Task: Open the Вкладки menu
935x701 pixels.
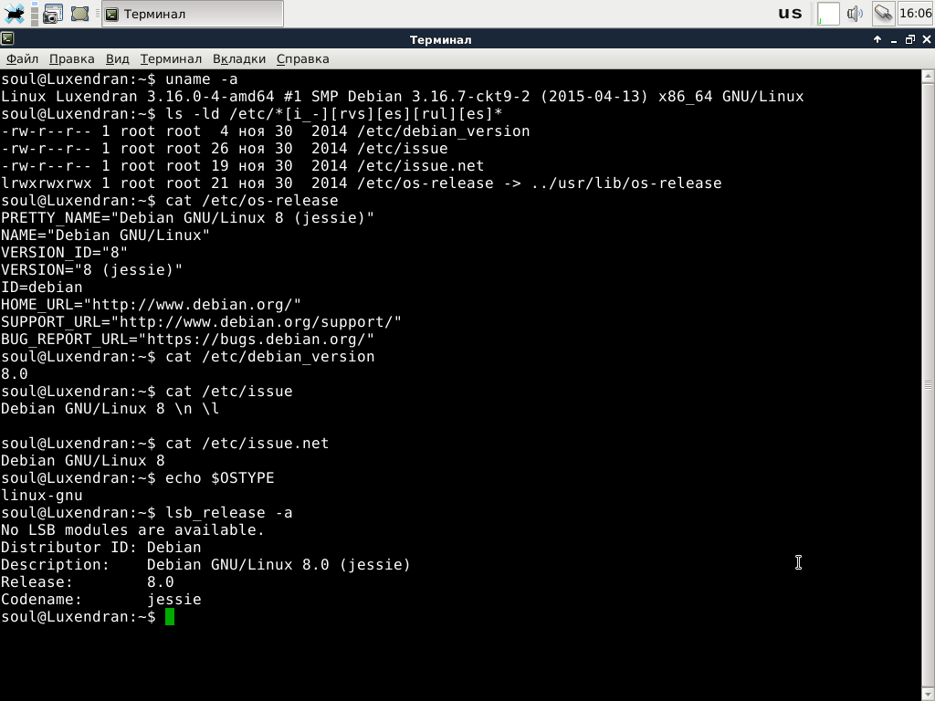Action: 238,59
